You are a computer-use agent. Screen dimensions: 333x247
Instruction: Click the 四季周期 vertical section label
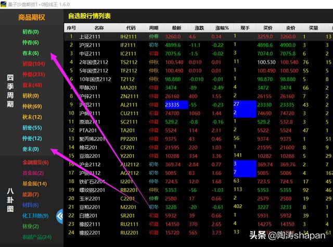click(10, 91)
